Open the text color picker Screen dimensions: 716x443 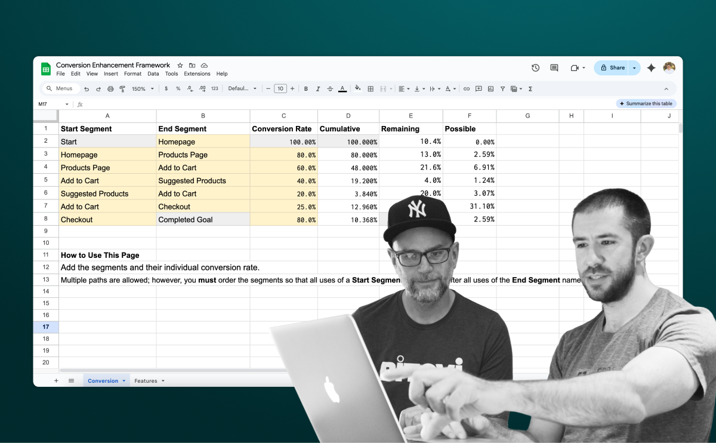[x=343, y=88]
